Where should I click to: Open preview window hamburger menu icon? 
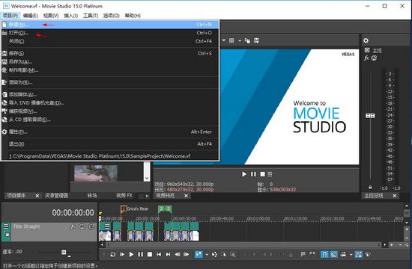[x=270, y=174]
